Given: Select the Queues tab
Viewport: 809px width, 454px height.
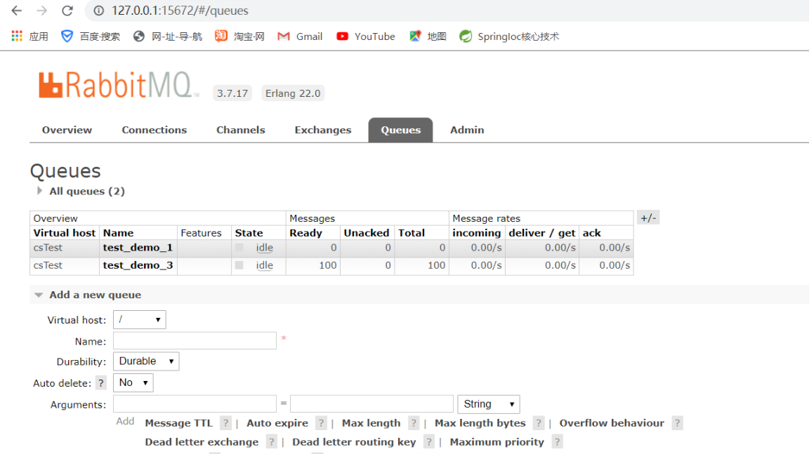Looking at the screenshot, I should [400, 130].
